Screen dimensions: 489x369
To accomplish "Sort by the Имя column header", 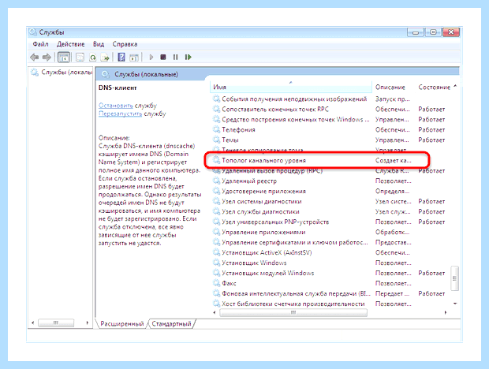I will pyautogui.click(x=291, y=87).
